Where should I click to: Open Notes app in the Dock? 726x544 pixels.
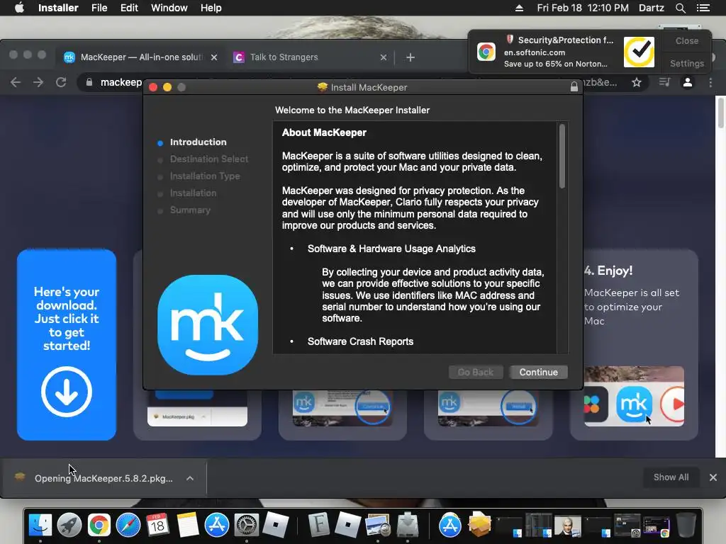pyautogui.click(x=187, y=525)
